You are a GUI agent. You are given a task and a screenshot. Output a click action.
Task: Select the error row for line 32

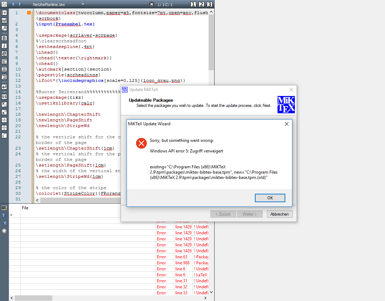click(x=109, y=287)
